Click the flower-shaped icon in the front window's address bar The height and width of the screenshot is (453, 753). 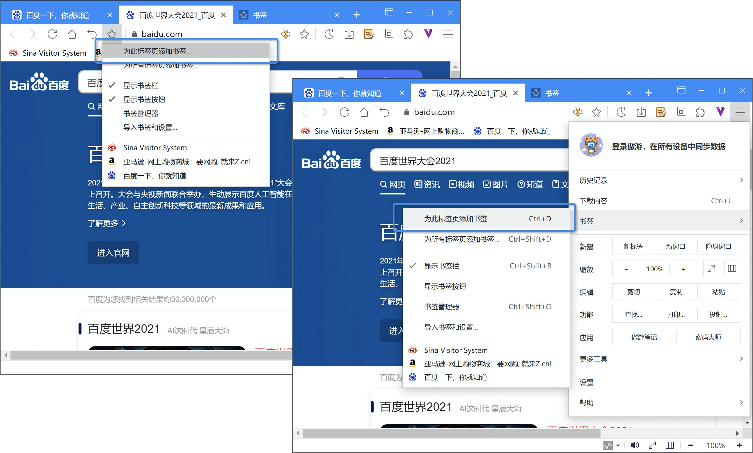577,112
